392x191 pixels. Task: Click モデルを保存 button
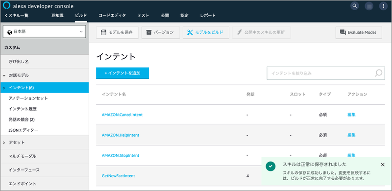117,32
